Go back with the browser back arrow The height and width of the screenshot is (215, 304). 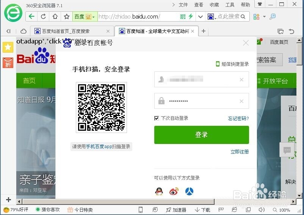(31, 17)
